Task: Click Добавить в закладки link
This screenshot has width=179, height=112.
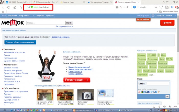Action: click(x=61, y=37)
